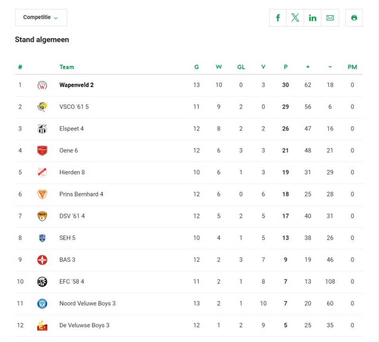Image resolution: width=379 pixels, height=342 pixels.
Task: Click the BAS 3 club logo
Action: pos(42,260)
